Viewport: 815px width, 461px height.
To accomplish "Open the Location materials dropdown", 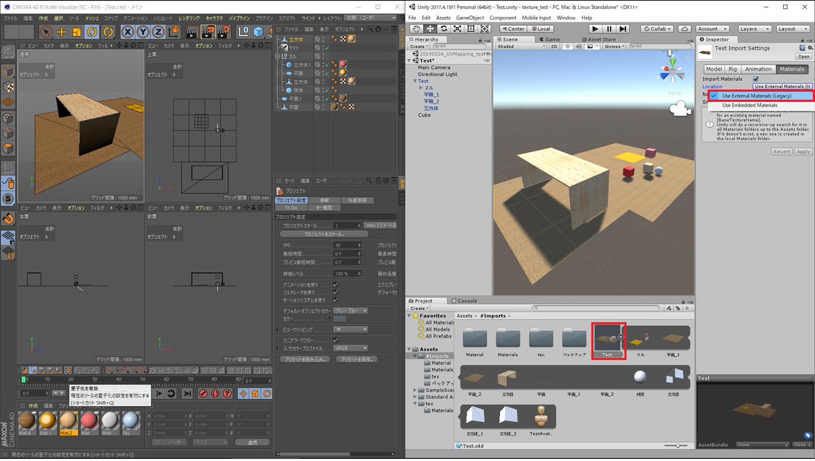I will 782,86.
